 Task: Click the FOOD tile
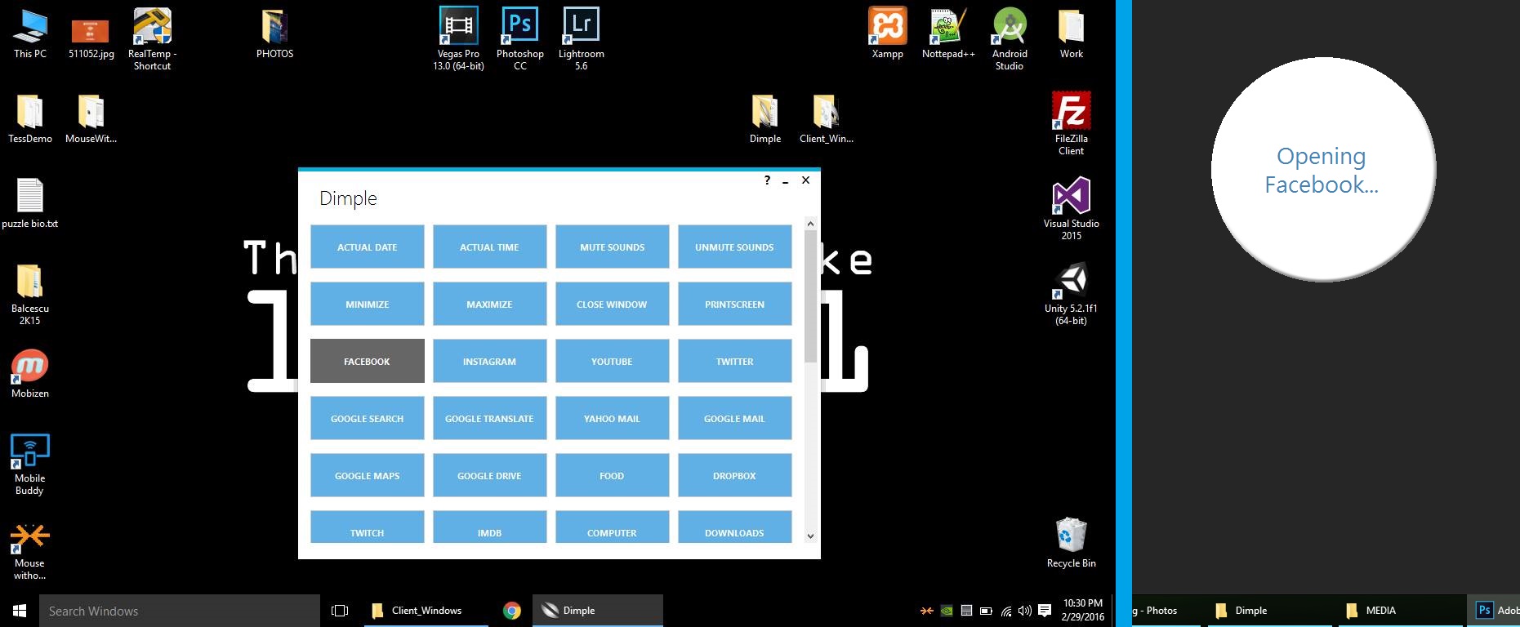612,475
